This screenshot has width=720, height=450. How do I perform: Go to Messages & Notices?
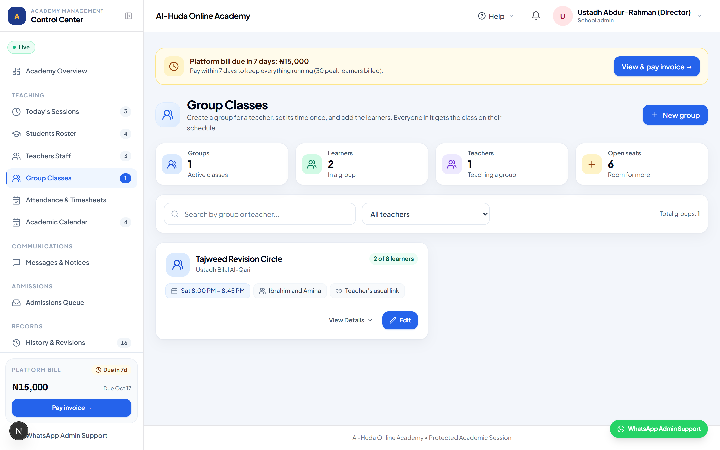(x=72, y=263)
